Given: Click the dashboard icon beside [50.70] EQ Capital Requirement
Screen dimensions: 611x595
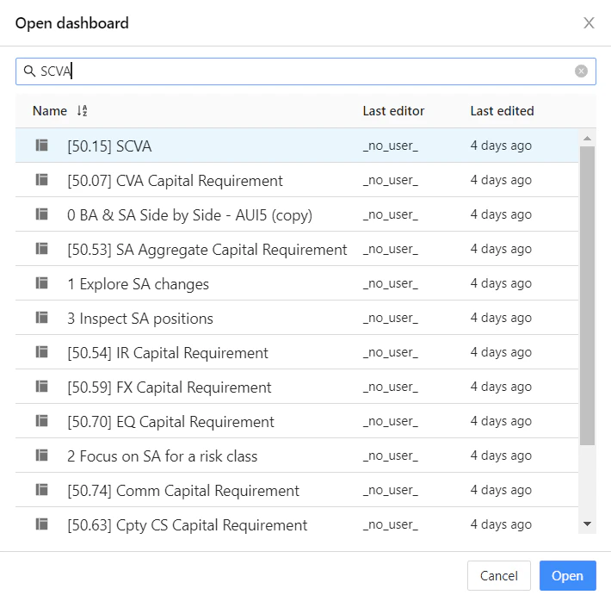Looking at the screenshot, I should 41,421.
